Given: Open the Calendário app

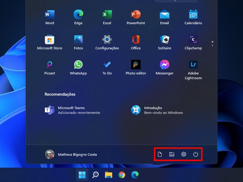Looking at the screenshot, I should point(193,17).
